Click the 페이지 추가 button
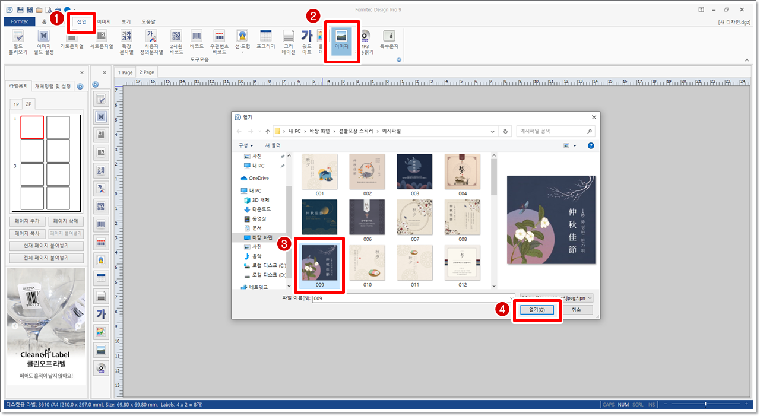 [x=27, y=221]
